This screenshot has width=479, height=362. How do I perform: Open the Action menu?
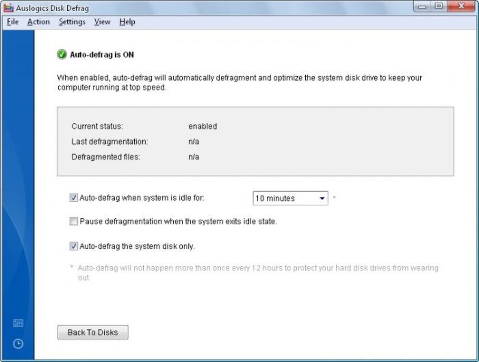[39, 22]
